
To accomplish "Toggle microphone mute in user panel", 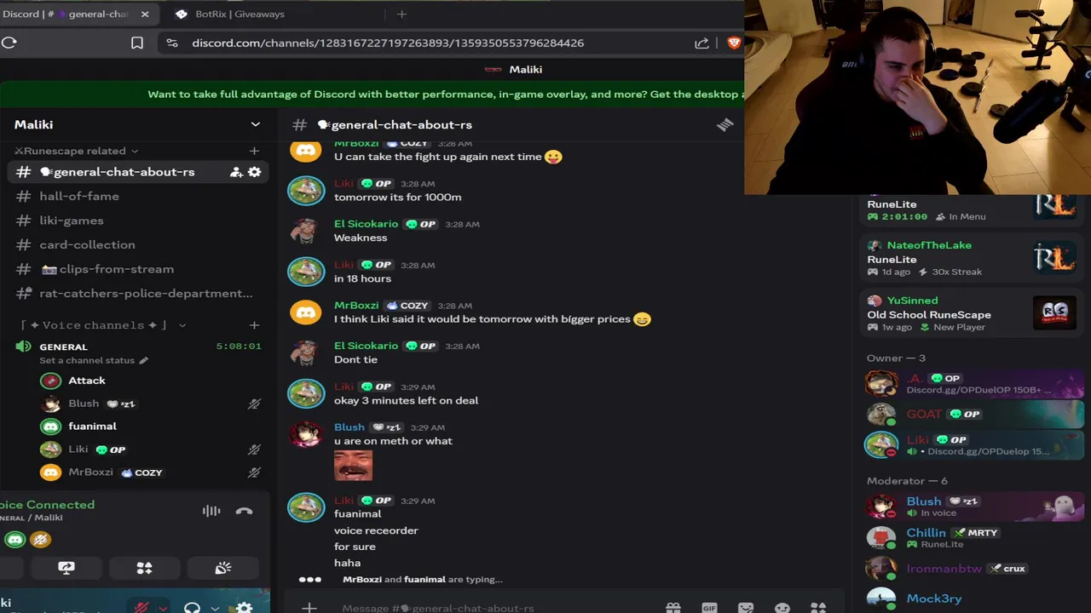I will pyautogui.click(x=141, y=608).
